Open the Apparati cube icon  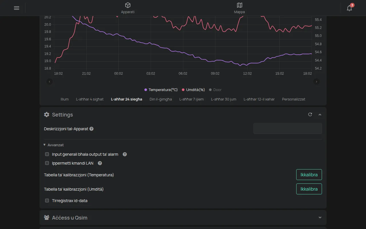(x=128, y=5)
